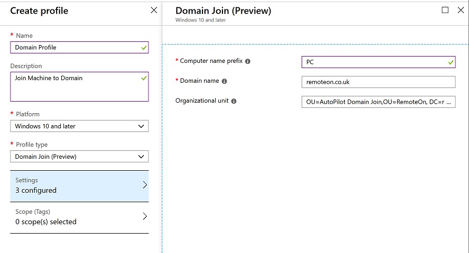Click info icon beside Organizational unit
The image size is (469, 253).
234,101
